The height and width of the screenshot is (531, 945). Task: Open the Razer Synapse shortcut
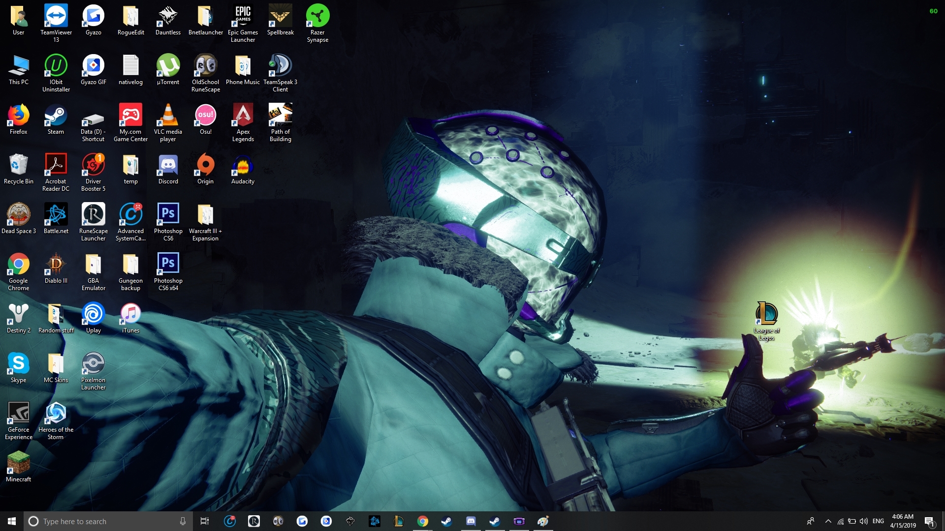[x=317, y=17]
